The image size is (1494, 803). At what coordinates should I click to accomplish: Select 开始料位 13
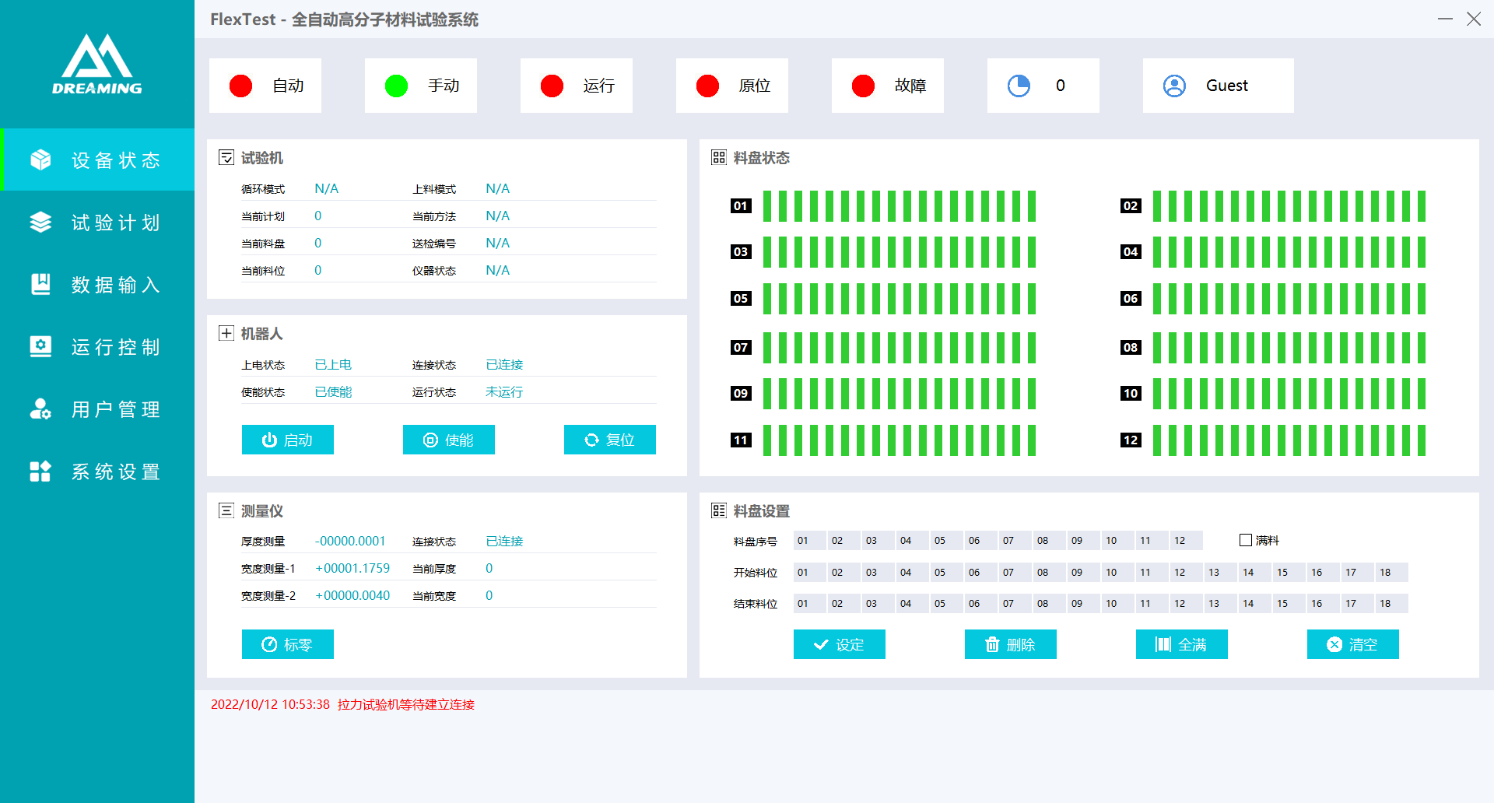[1221, 572]
